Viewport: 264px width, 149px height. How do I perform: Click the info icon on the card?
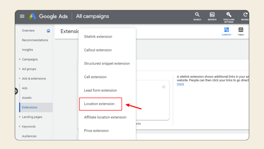click(163, 87)
